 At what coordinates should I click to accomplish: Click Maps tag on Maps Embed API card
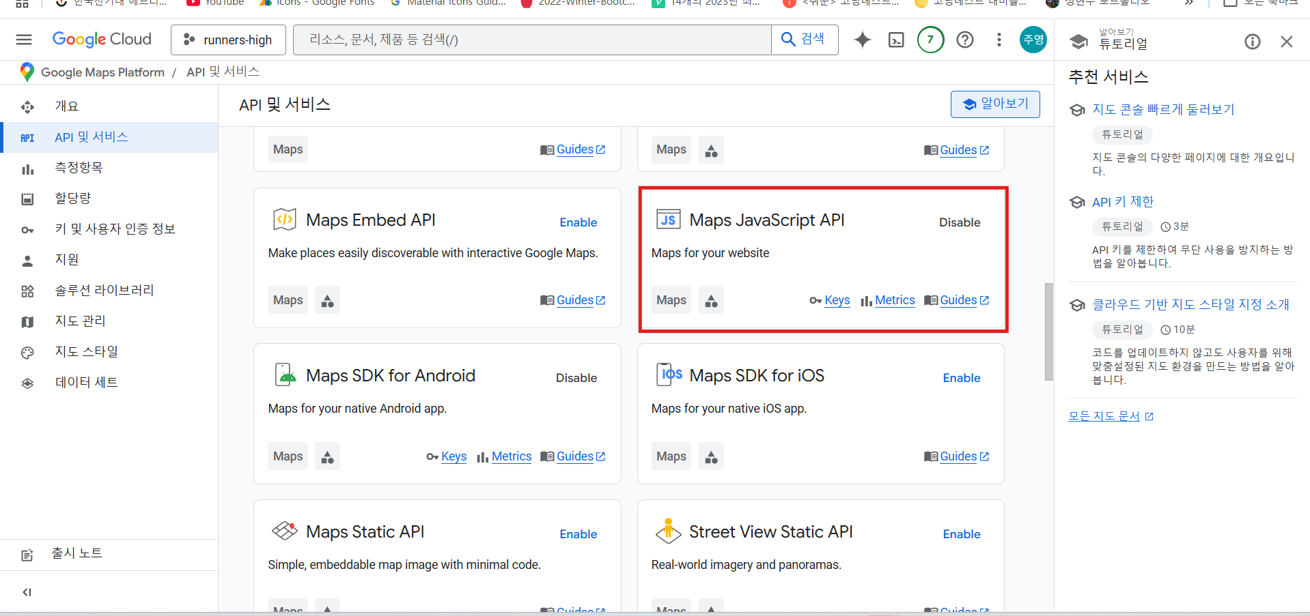pos(288,300)
